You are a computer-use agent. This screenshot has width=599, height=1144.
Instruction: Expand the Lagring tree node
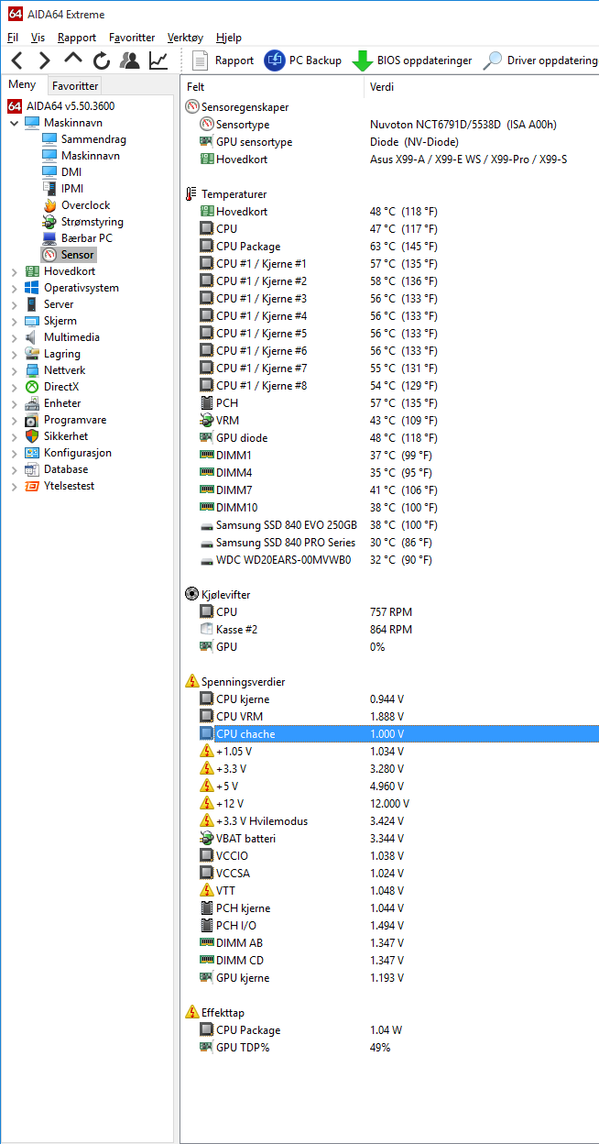click(14, 354)
